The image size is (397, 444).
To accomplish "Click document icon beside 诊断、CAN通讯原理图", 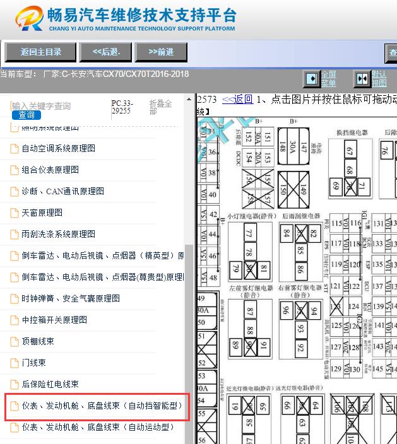I will pos(15,192).
